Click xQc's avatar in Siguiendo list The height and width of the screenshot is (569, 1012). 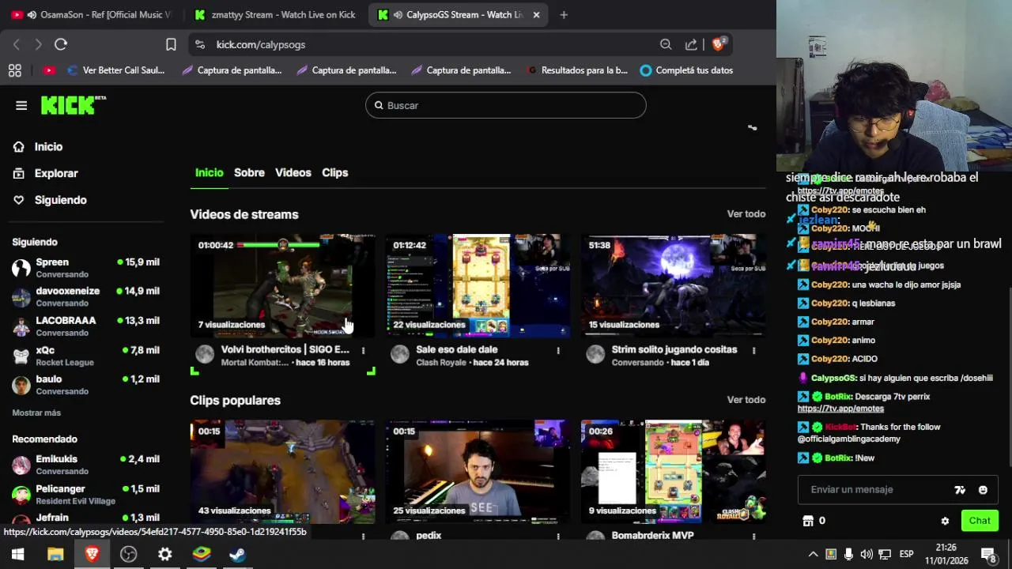pos(21,356)
